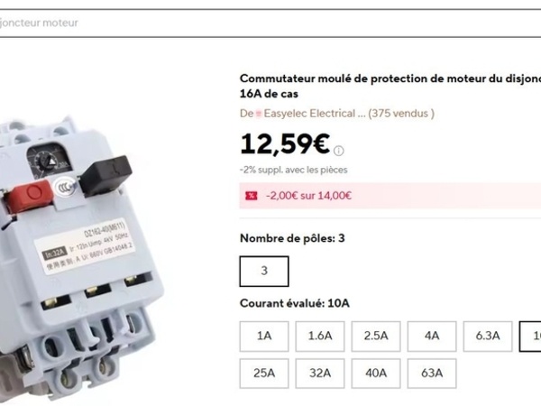Select the 3 poles option
541x406 pixels.
pos(264,271)
